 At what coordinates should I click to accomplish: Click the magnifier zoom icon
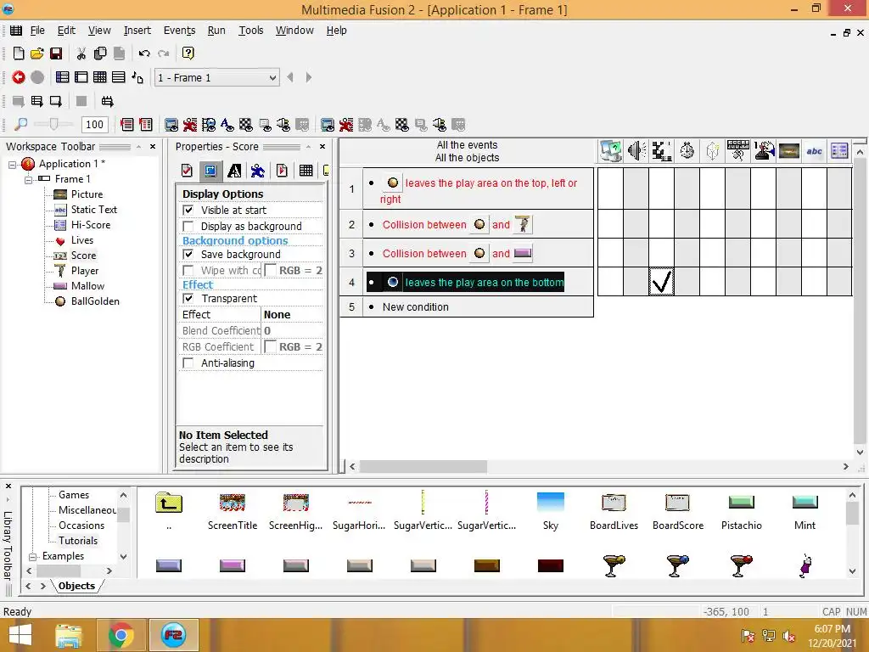(20, 124)
